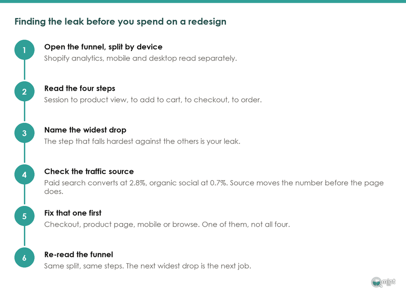Screen dimensions: 406x298
Task: Click the step 1 numbered circle
Action: click(24, 50)
